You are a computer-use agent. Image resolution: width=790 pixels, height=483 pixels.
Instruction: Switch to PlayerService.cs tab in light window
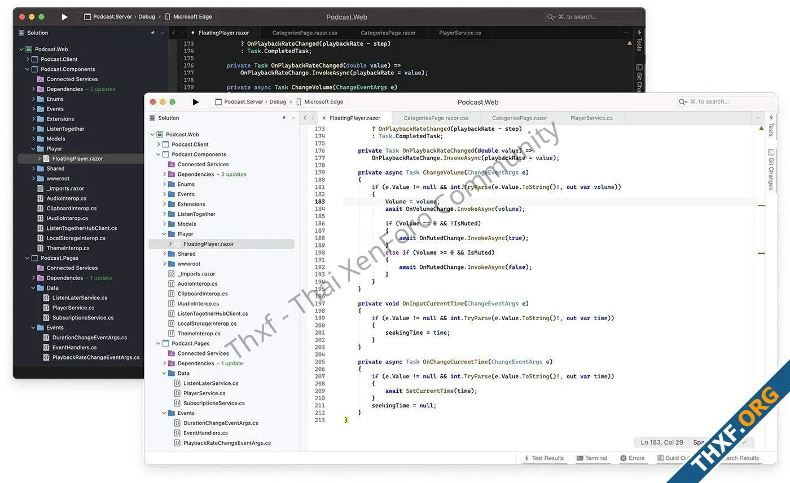click(591, 118)
